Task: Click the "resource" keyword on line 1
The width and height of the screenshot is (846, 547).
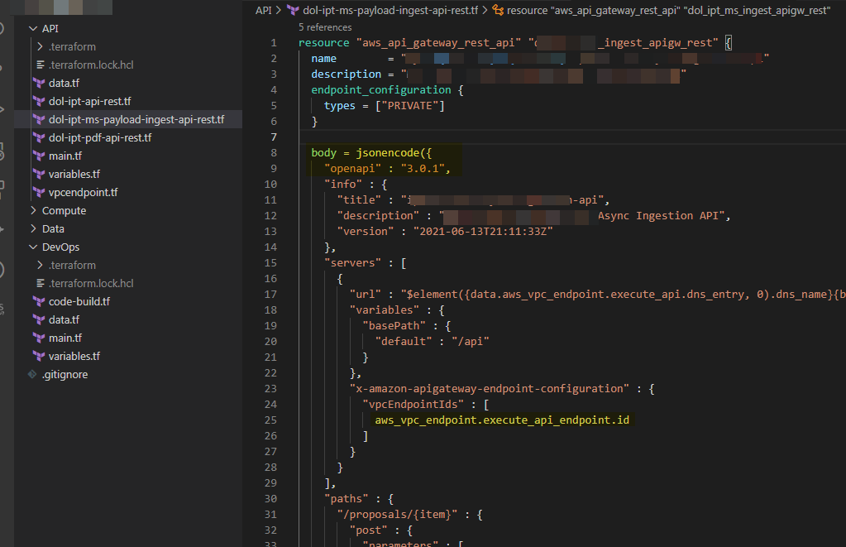Action: [323, 43]
